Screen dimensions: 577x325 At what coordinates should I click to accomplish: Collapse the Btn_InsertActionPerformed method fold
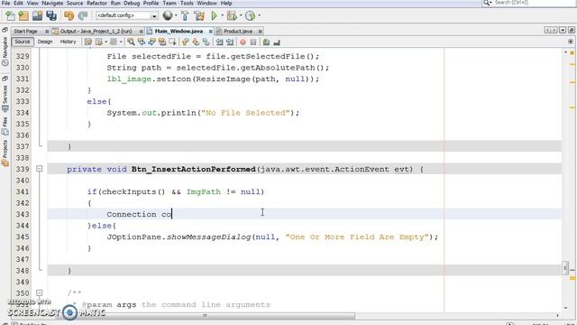tap(39, 169)
